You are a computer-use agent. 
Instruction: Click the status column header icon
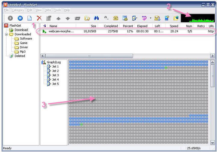[45, 26]
